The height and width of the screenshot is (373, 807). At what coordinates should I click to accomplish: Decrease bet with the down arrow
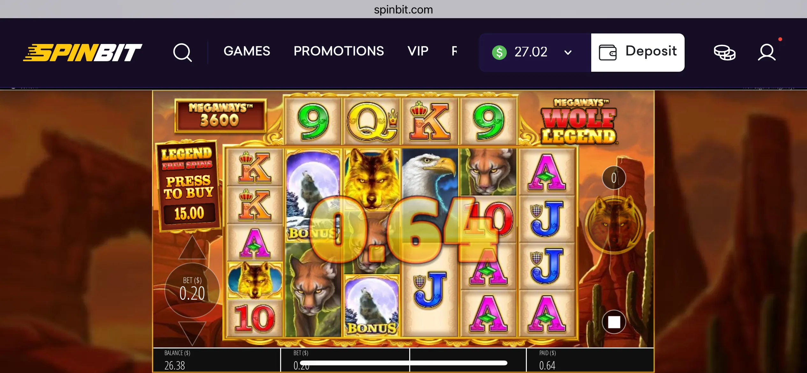[192, 333]
